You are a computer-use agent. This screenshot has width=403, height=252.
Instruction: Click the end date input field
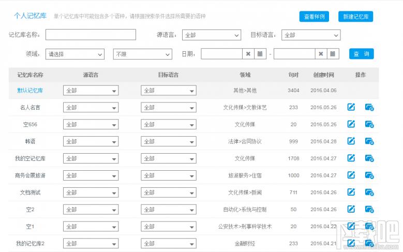294,54
